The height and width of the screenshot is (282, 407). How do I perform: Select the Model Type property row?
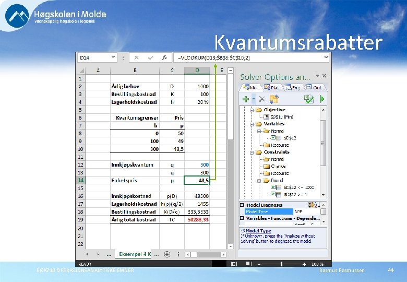tap(282, 211)
